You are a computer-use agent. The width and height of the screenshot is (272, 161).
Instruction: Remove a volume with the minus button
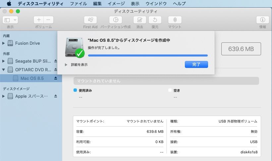coord(48,20)
